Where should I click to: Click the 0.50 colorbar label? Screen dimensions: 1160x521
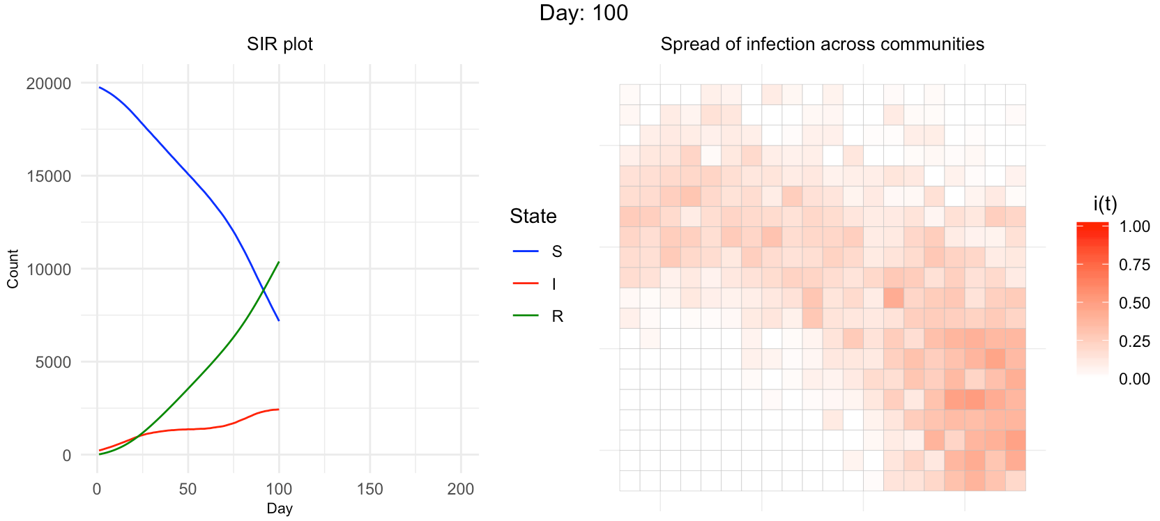tap(1134, 303)
